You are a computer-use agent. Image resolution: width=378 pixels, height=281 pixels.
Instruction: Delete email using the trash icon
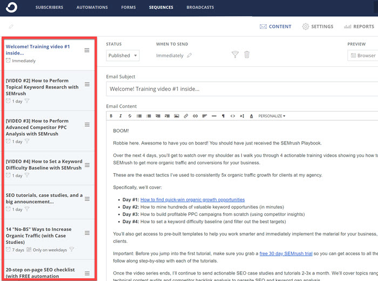(247, 55)
